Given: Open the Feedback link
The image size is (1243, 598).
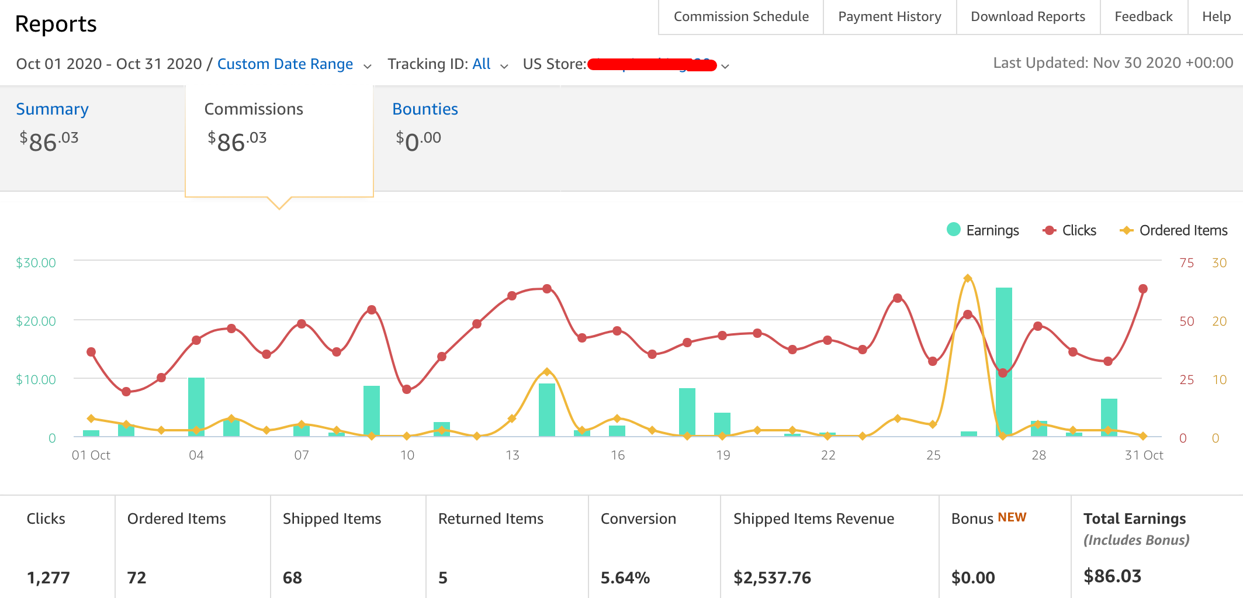Looking at the screenshot, I should click(x=1144, y=17).
